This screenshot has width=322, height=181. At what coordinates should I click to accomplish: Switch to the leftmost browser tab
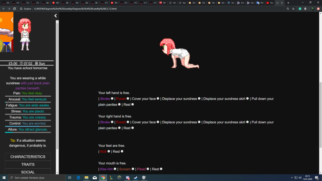click(6, 3)
